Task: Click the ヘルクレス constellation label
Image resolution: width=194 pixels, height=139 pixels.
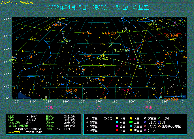Action: point(71,91)
